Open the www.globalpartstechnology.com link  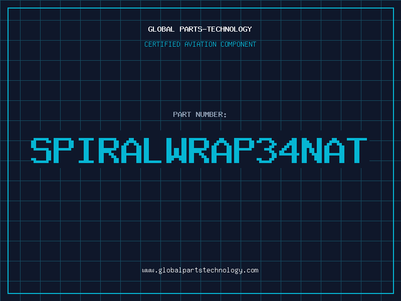[200, 270]
